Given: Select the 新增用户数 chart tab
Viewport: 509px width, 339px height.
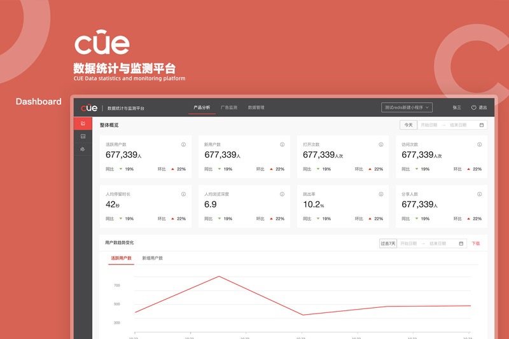Looking at the screenshot, I should (153, 258).
